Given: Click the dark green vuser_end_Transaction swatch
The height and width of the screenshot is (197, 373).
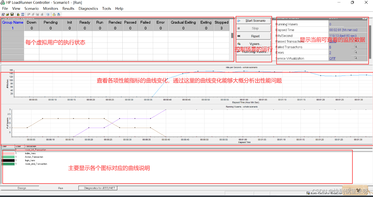Looking at the screenshot, I should tap(8, 164).
